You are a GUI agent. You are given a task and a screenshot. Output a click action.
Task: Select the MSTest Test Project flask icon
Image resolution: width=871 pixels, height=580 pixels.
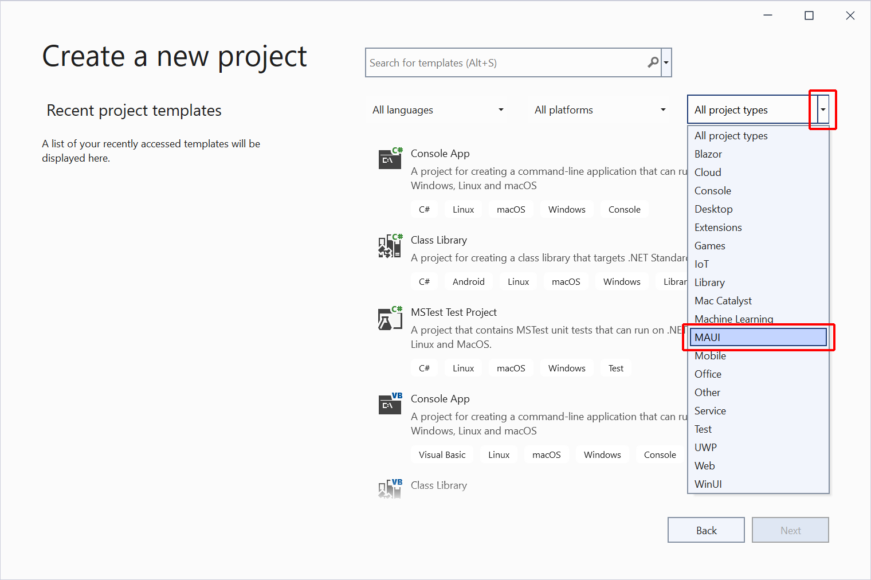(x=390, y=319)
